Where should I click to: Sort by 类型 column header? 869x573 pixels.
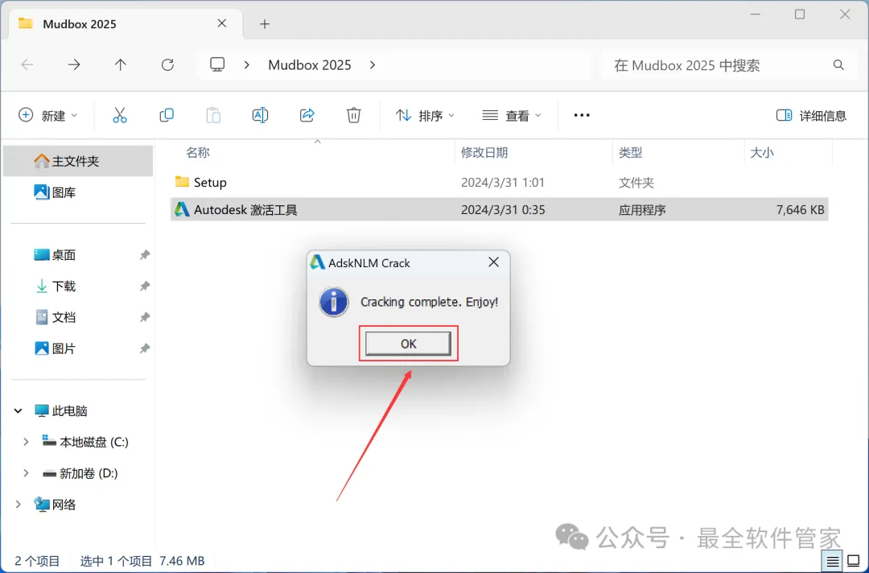(x=631, y=152)
